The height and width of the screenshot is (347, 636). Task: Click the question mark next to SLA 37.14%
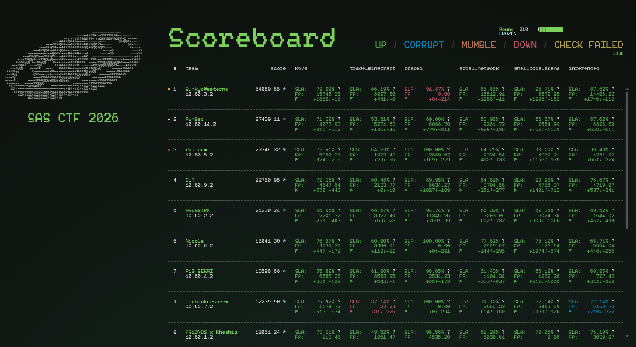pyautogui.click(x=394, y=302)
